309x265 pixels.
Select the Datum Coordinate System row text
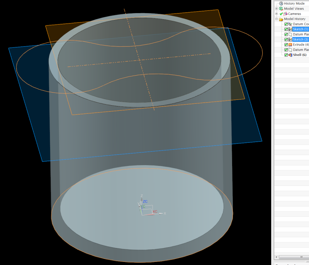click(301, 24)
